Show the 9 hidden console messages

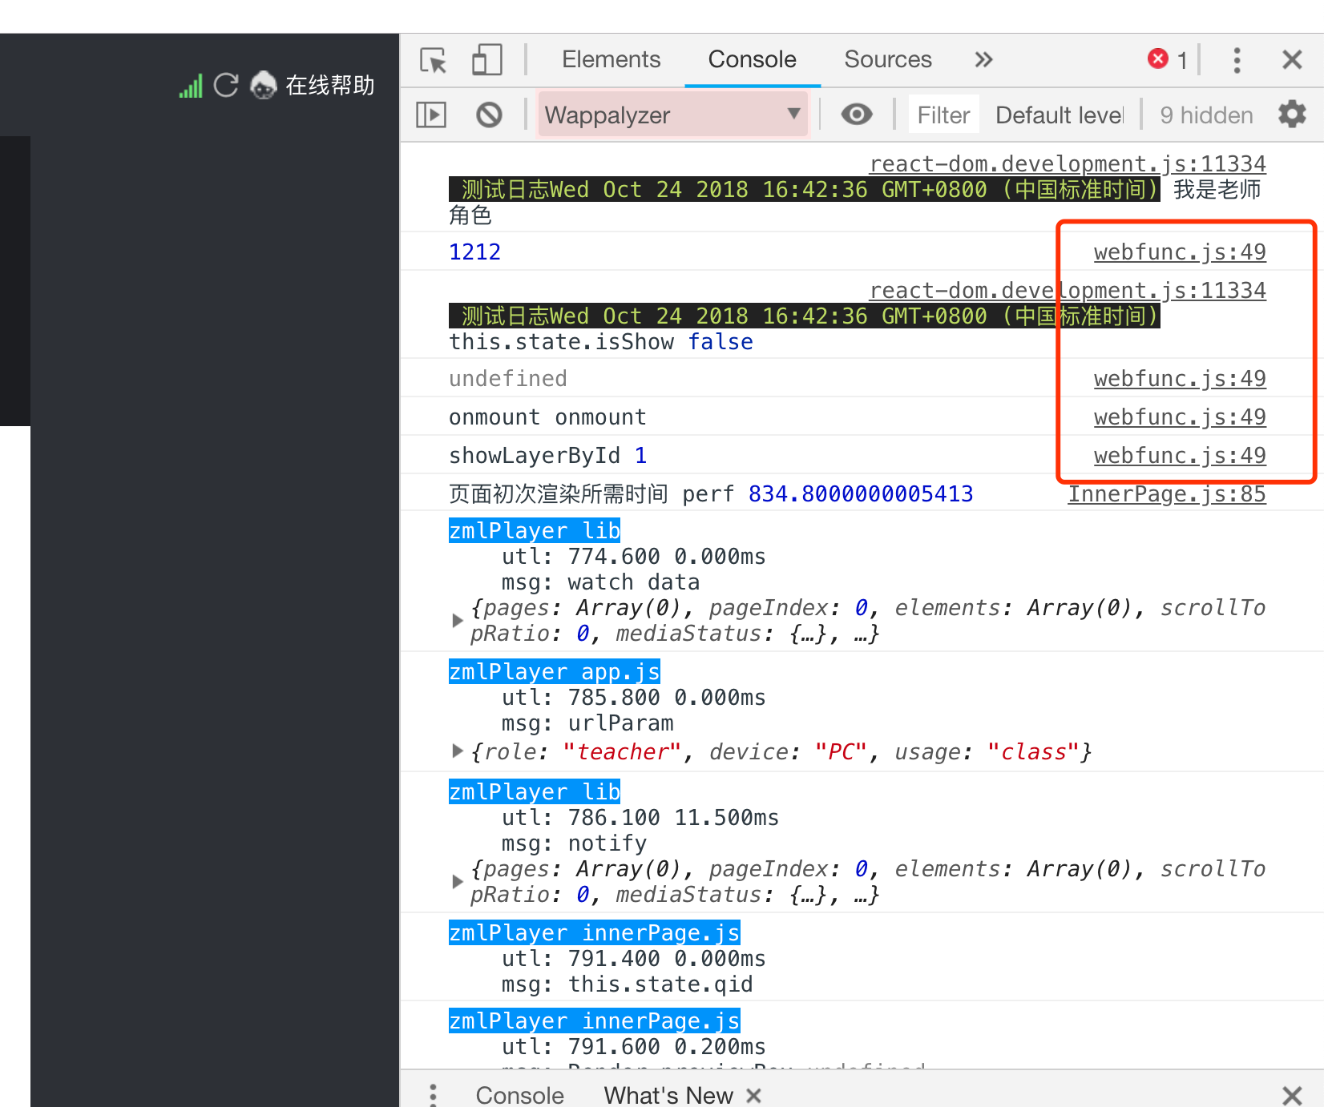(1205, 115)
